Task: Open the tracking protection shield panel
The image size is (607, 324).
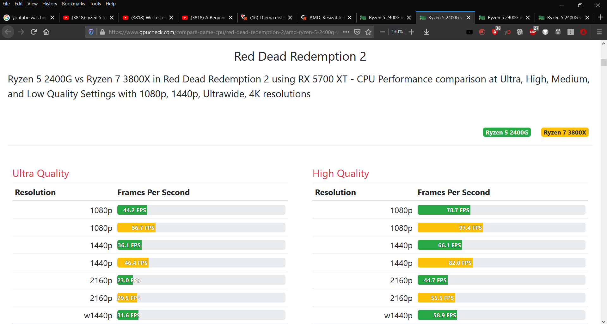Action: (91, 32)
